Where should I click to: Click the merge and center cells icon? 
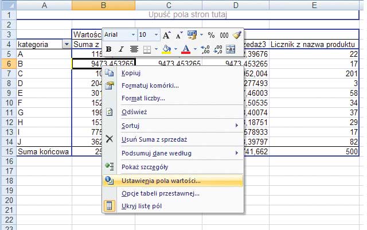click(x=231, y=49)
